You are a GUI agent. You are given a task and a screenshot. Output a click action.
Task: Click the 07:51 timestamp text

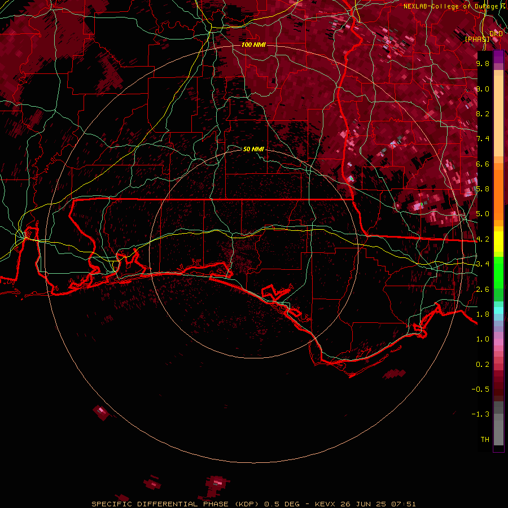[404, 504]
